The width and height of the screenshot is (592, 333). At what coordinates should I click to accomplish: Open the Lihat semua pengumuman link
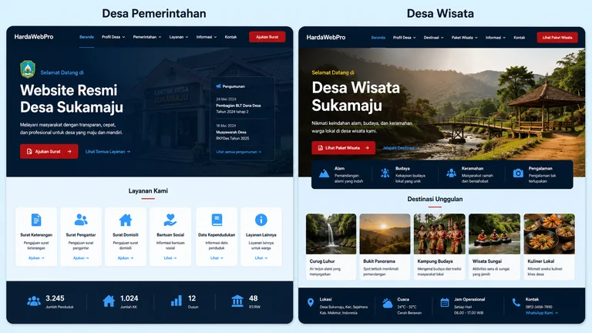click(239, 152)
